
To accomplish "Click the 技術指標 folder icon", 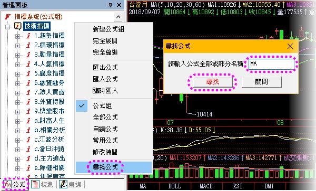I will (18, 26).
